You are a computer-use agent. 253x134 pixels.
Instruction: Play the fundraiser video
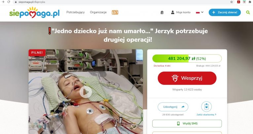coord(86,92)
